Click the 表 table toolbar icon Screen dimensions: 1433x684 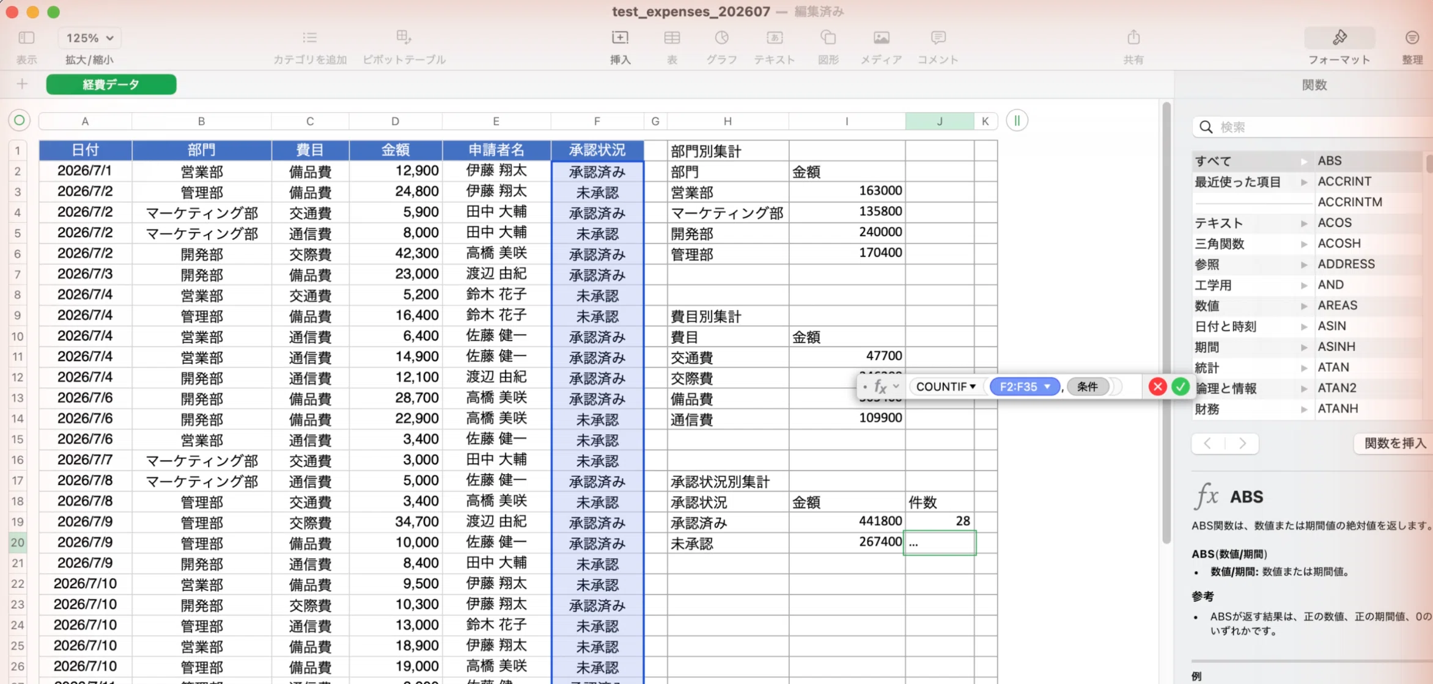672,38
